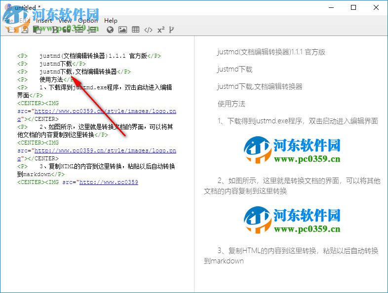
Task: Click preview text '3、复制HTML的内容到这里转换'
Action: [267, 251]
